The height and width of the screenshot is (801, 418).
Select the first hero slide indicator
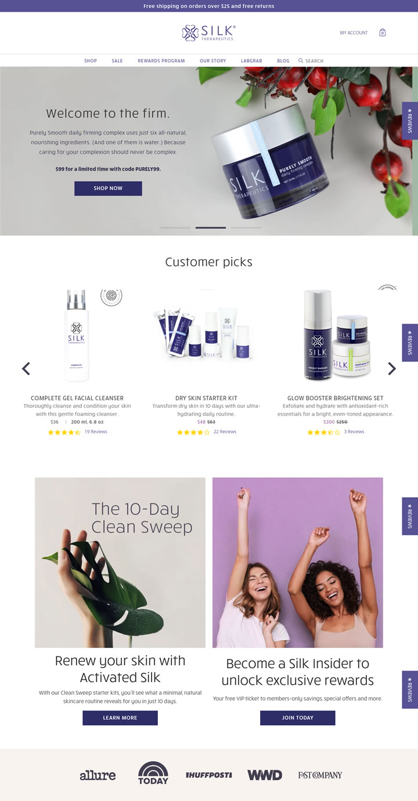pyautogui.click(x=175, y=228)
